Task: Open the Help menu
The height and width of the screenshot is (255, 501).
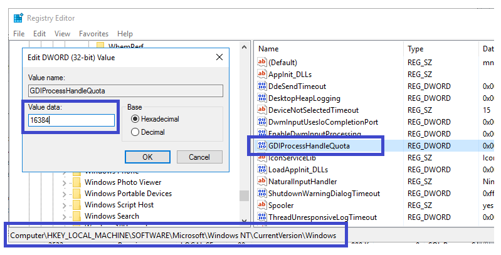Action: tap(125, 33)
